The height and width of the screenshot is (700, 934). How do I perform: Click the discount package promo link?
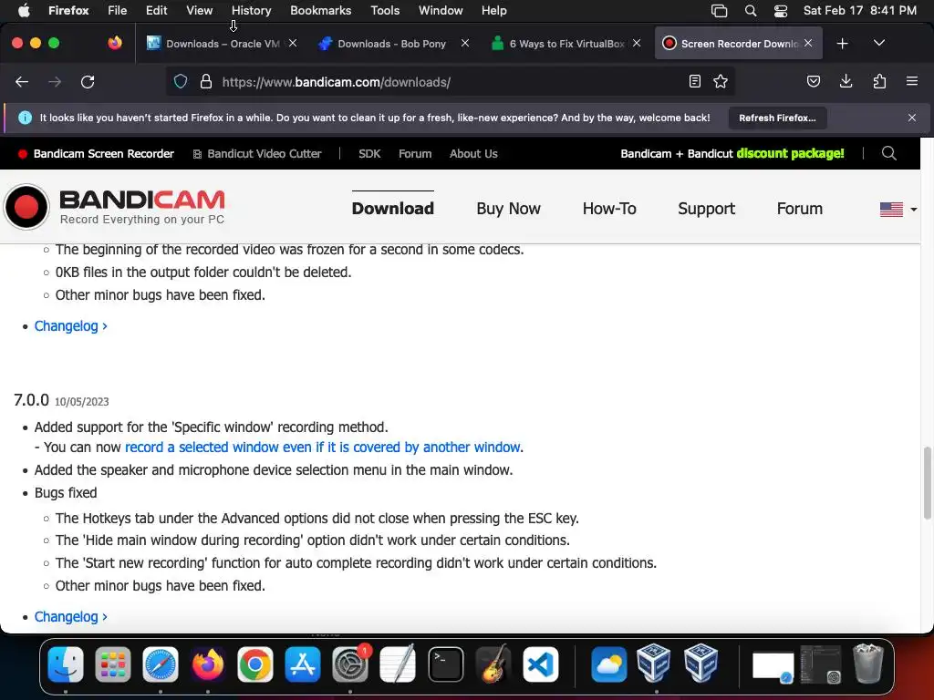click(732, 153)
